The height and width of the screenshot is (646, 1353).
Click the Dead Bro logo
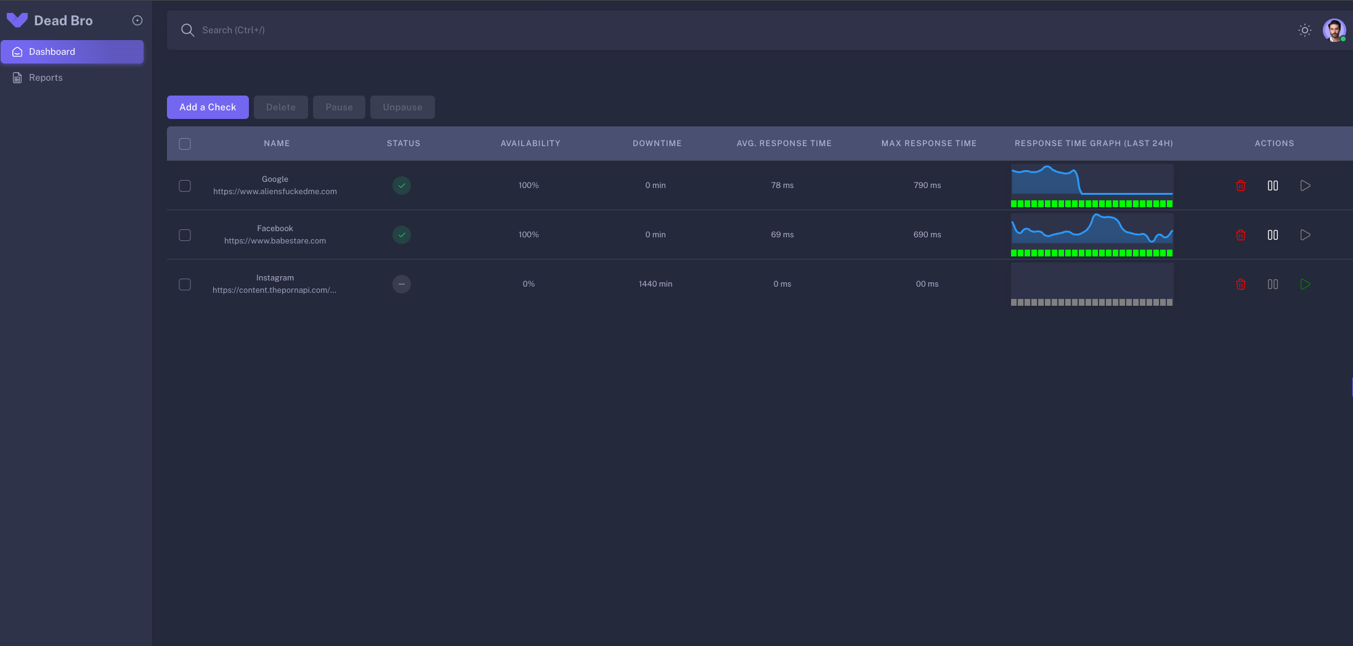63,20
